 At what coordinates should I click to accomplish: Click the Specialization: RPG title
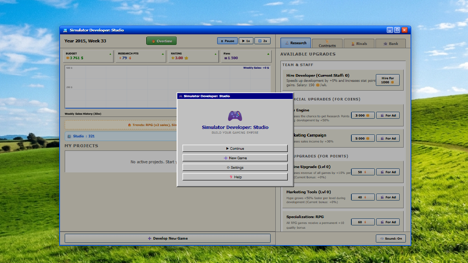click(x=305, y=217)
